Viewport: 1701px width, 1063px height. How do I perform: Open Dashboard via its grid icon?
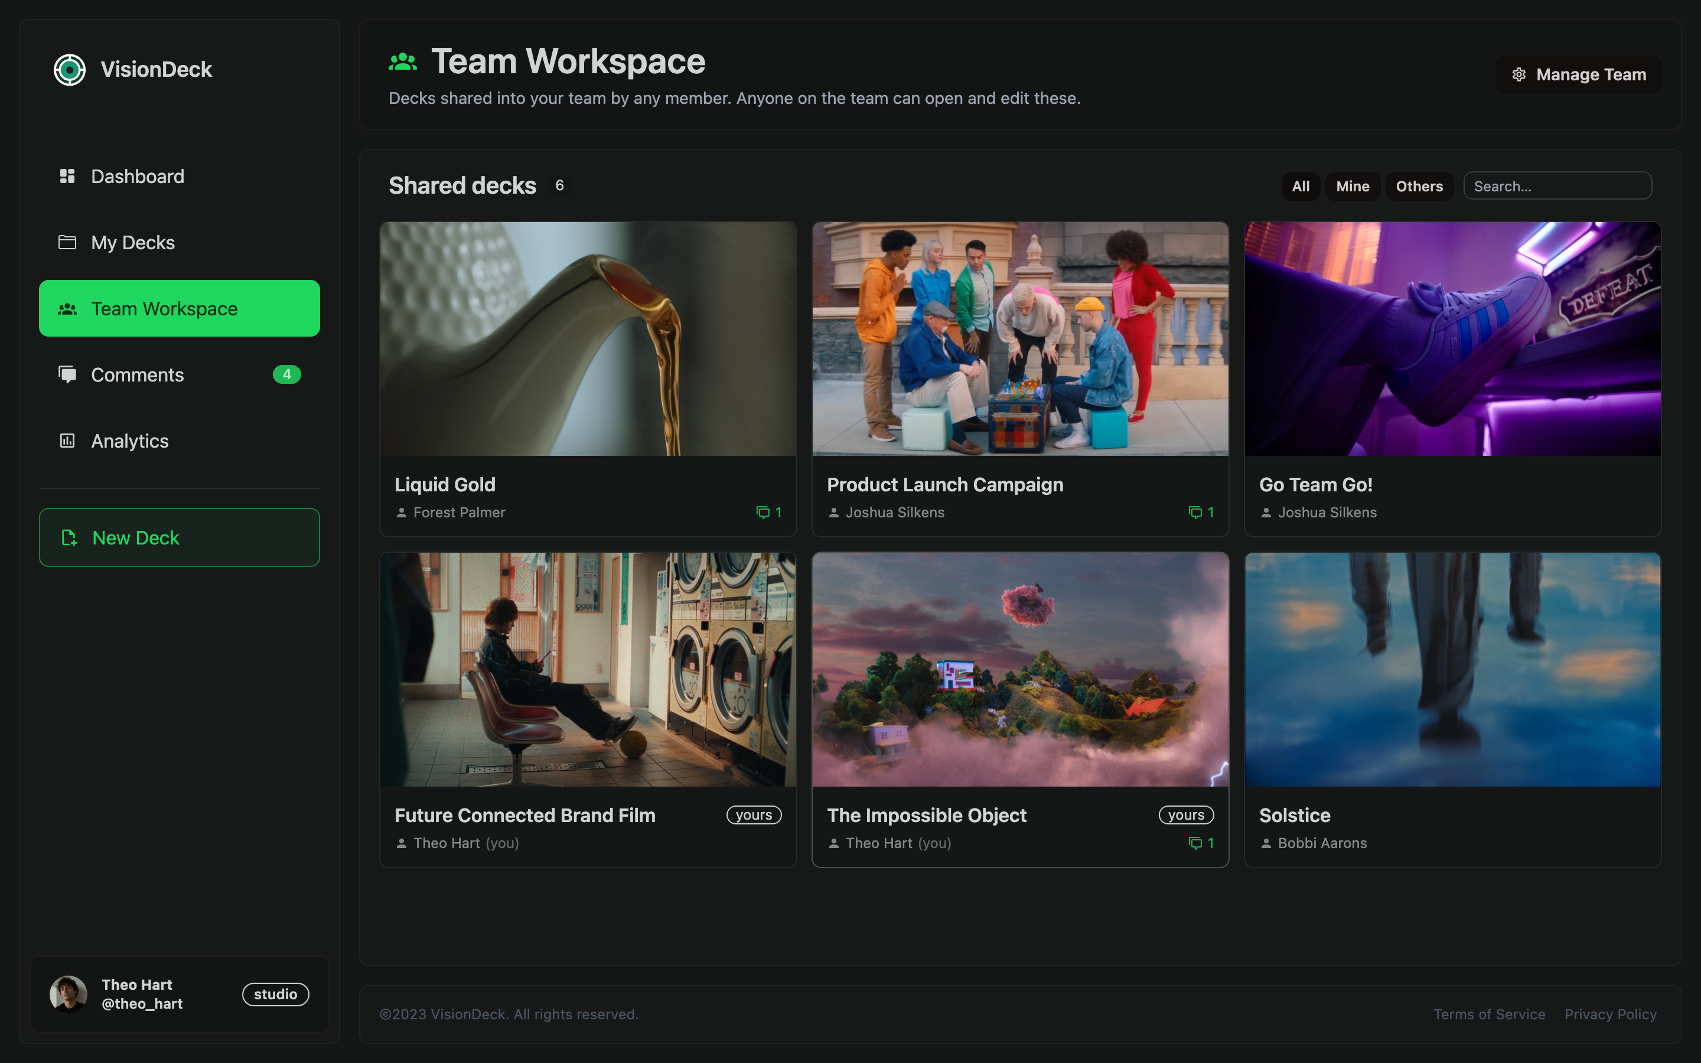(67, 176)
